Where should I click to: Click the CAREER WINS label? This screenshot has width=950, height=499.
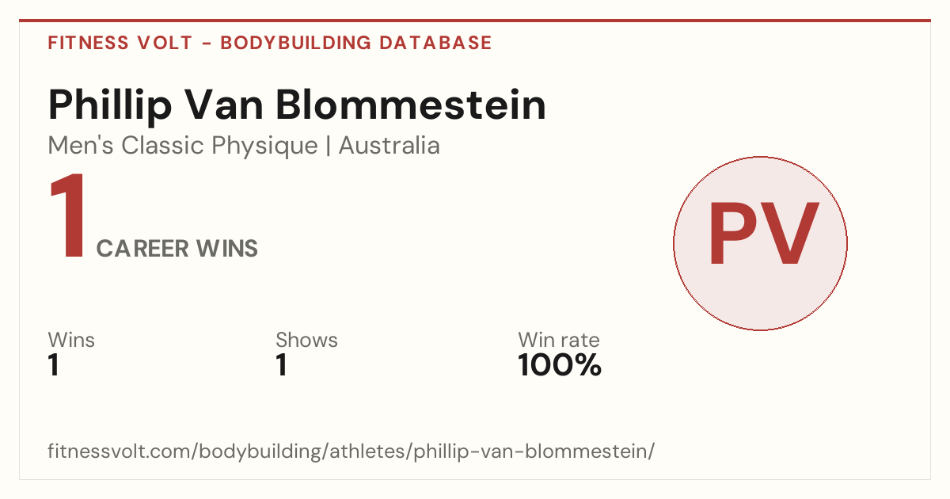click(x=177, y=249)
